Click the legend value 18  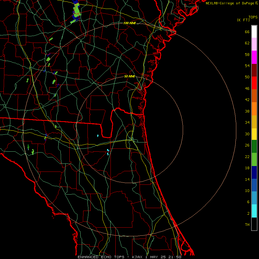point(247,168)
